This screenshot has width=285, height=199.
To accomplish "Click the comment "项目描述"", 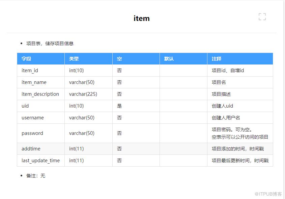I will [221, 94].
